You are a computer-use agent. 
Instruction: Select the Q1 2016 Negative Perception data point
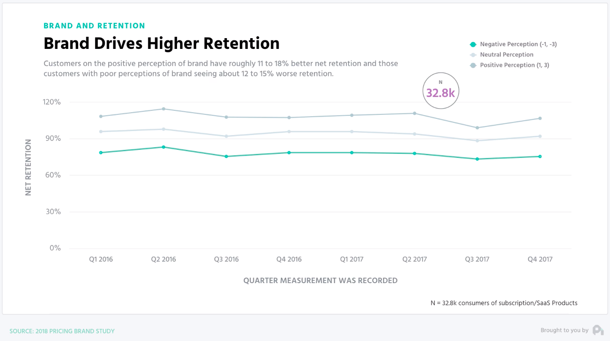coord(101,153)
